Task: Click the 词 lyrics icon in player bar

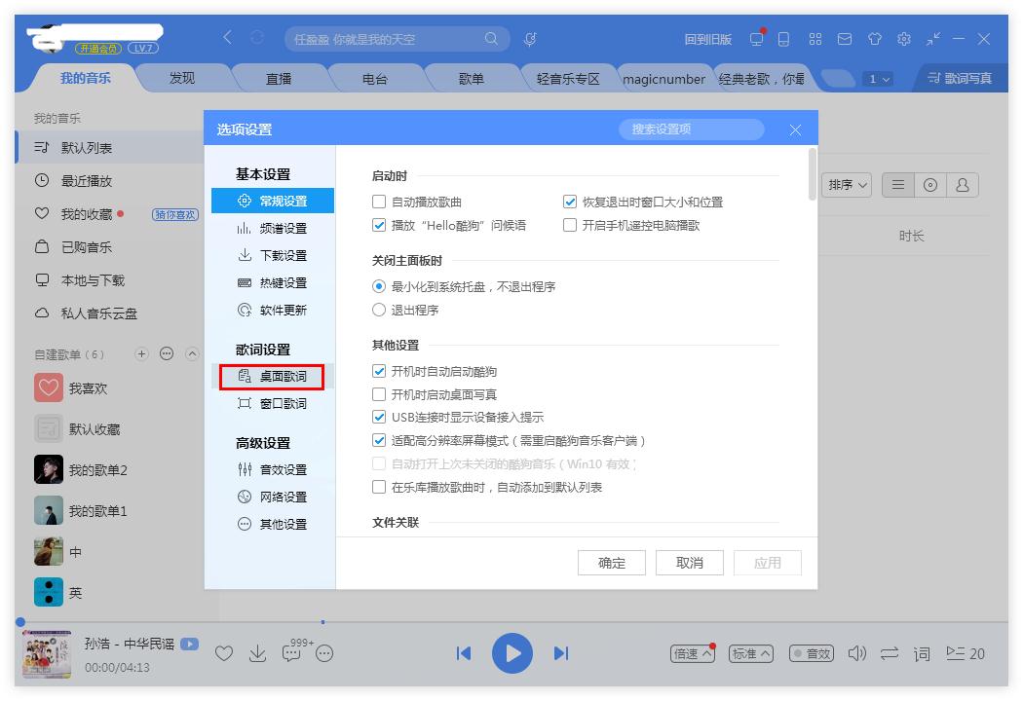Action: pyautogui.click(x=920, y=653)
